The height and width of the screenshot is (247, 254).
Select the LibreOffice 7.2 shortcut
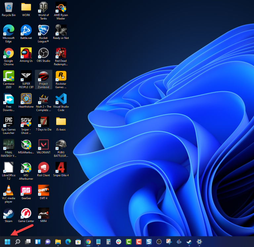[9, 171]
